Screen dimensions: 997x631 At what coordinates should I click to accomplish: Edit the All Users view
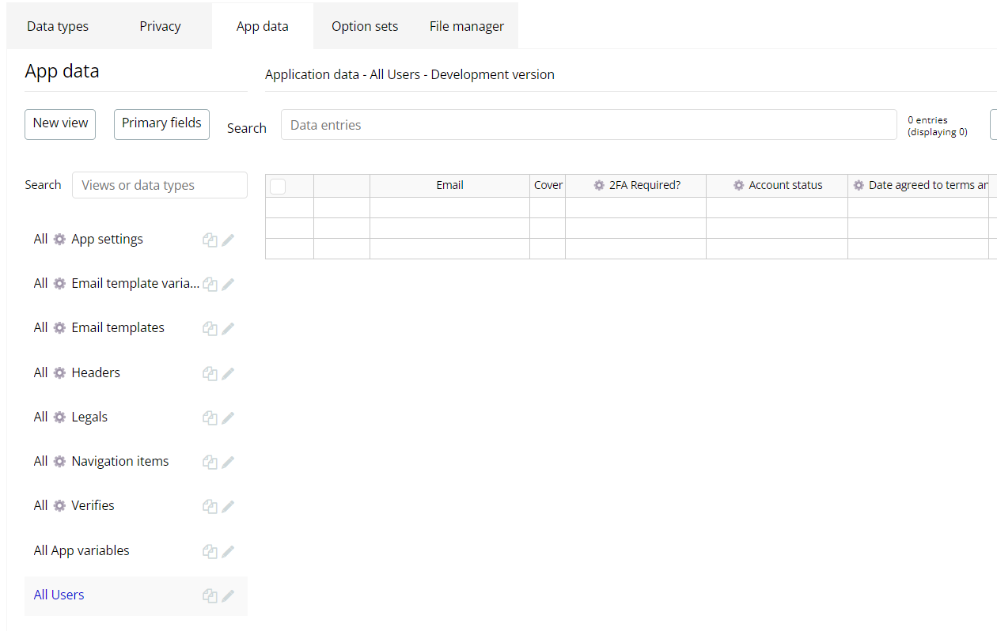228,595
